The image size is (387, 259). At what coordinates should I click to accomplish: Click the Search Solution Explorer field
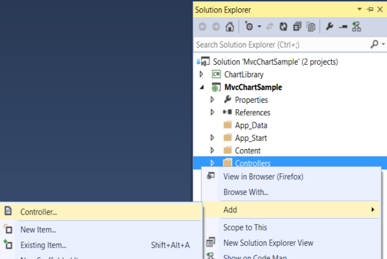(x=282, y=45)
